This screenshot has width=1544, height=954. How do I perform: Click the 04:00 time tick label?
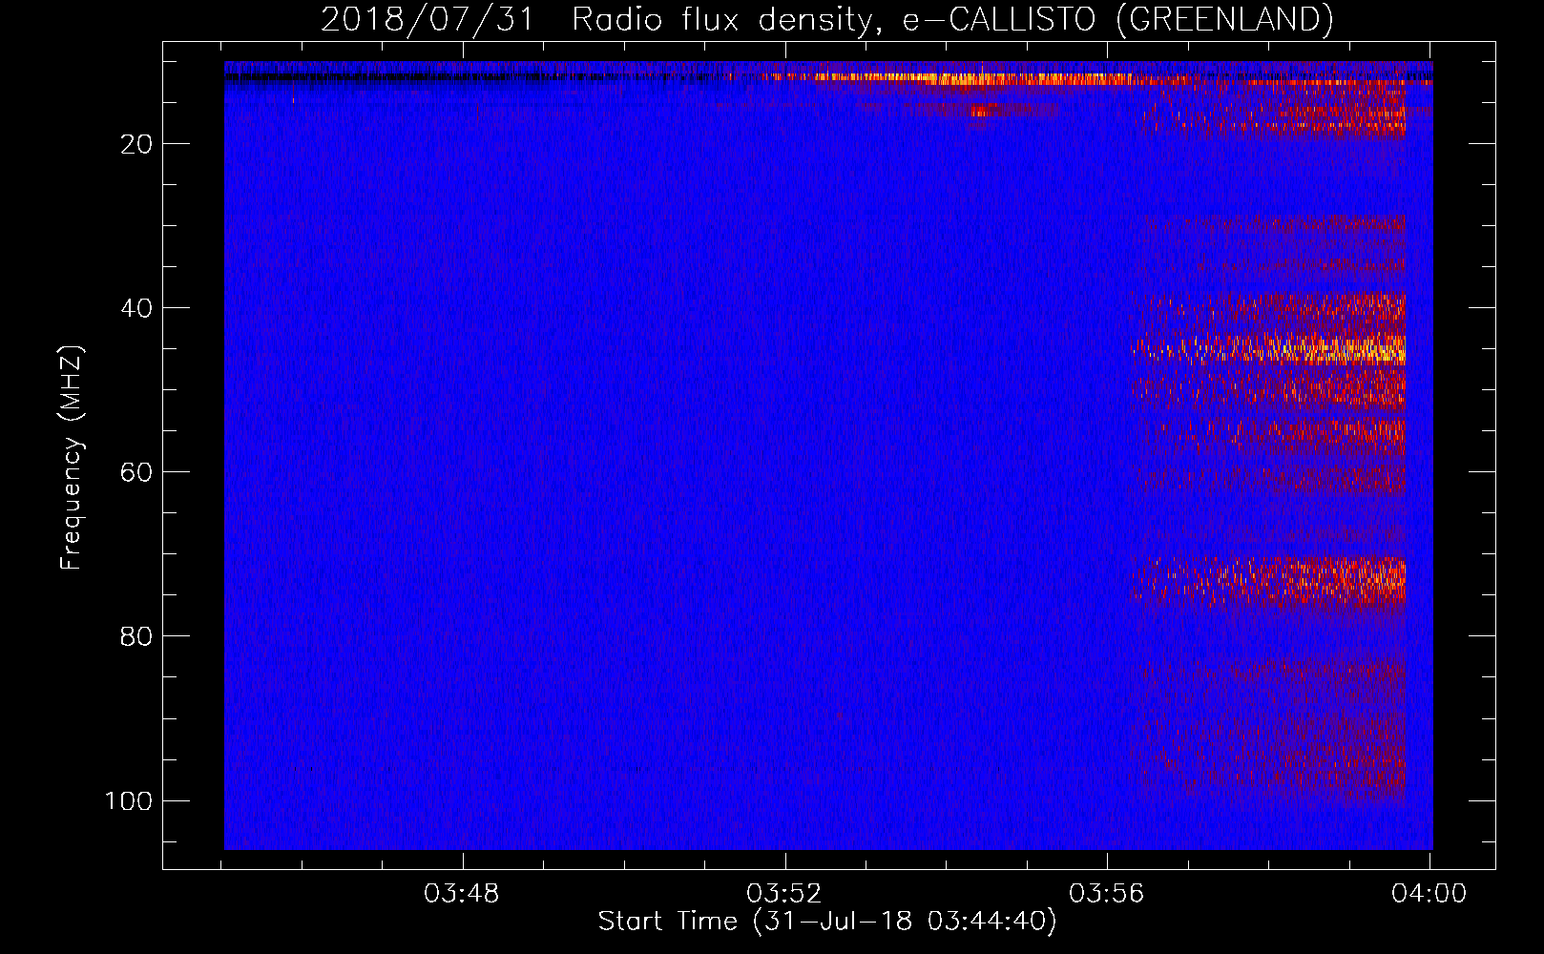(x=1429, y=894)
